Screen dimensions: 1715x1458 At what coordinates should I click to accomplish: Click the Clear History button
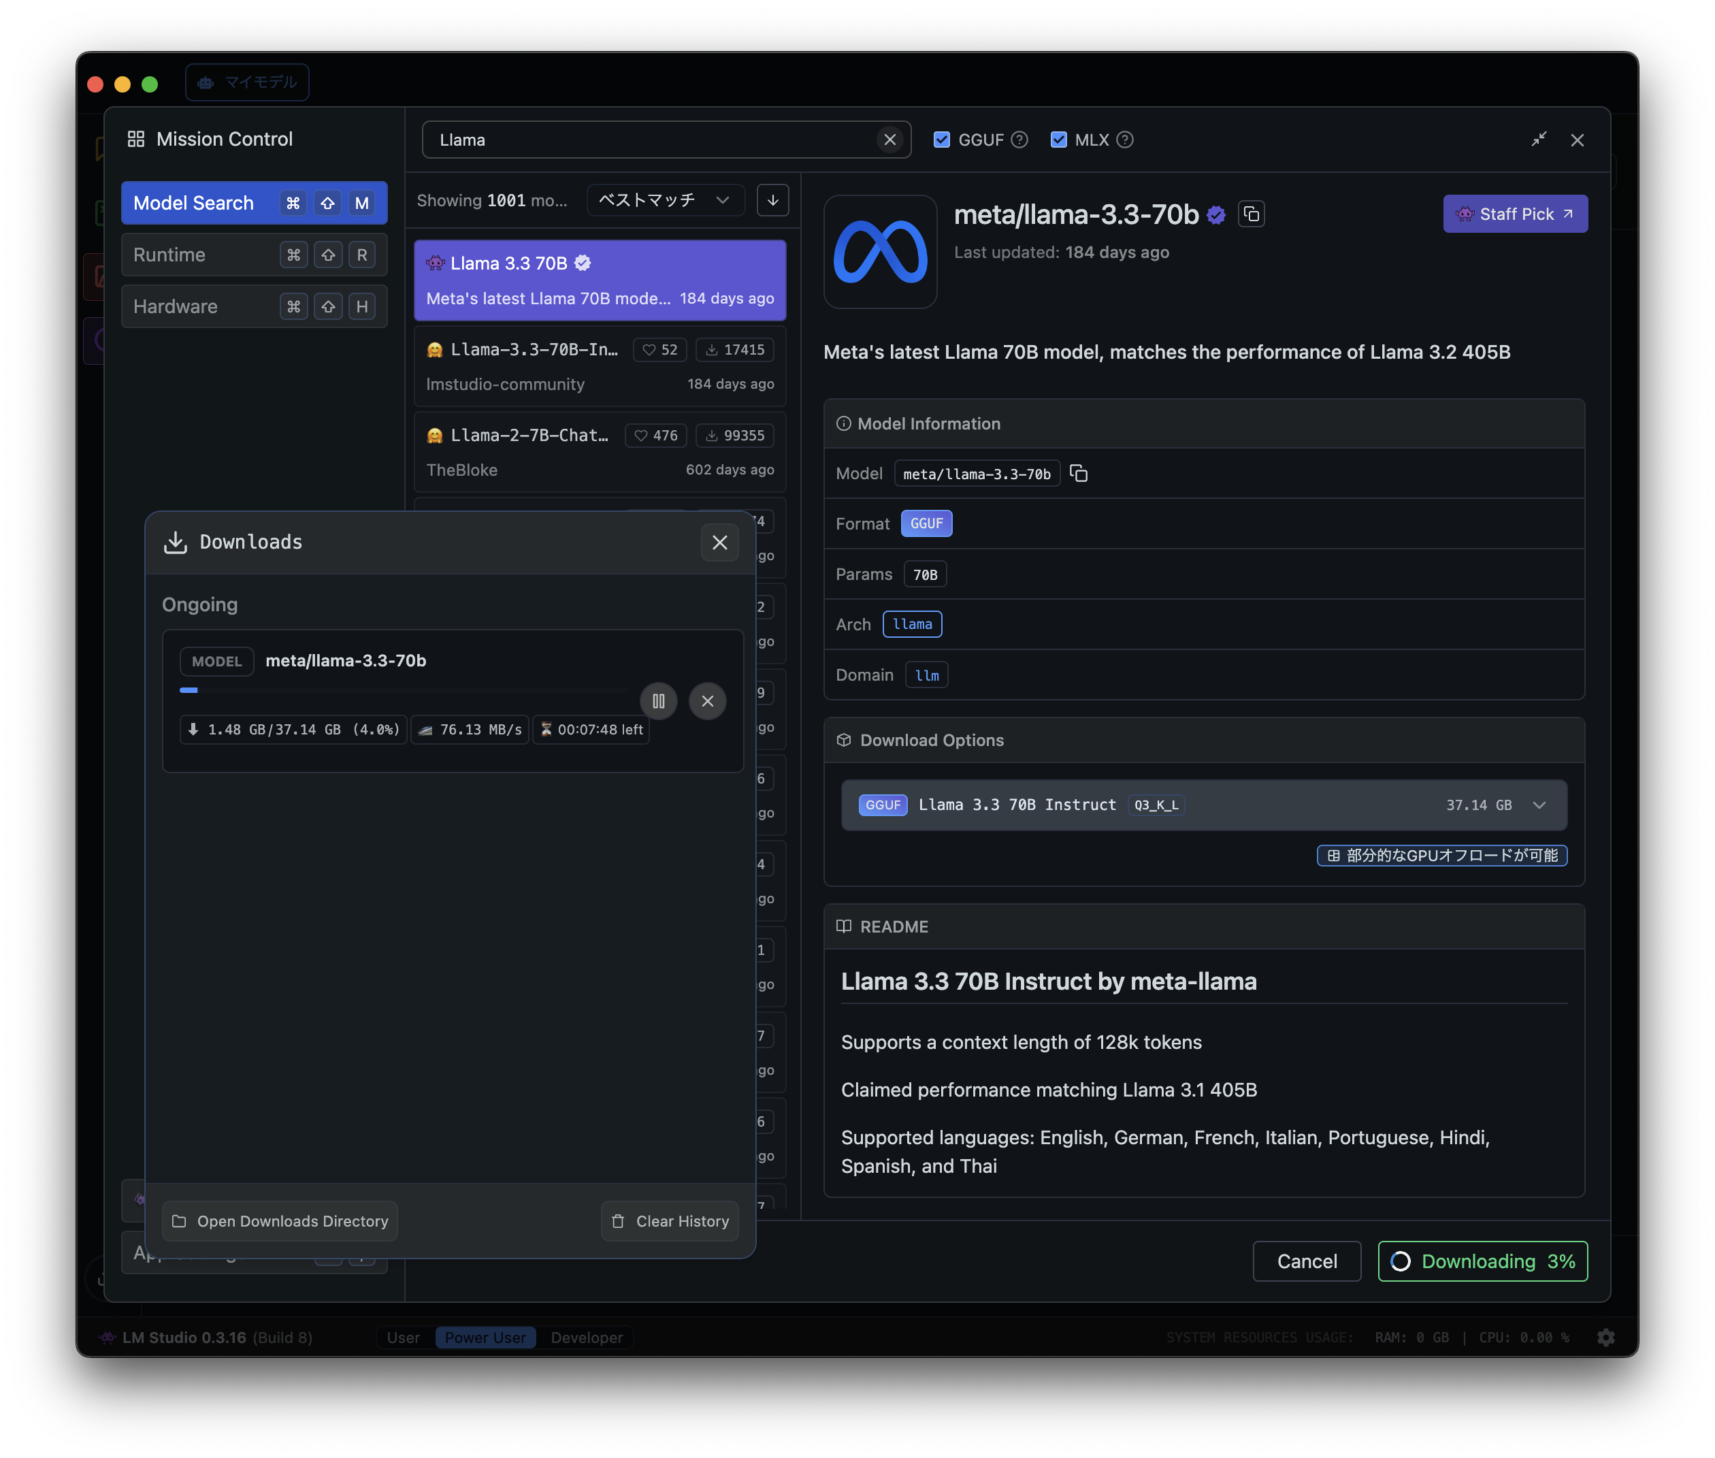pyautogui.click(x=670, y=1221)
